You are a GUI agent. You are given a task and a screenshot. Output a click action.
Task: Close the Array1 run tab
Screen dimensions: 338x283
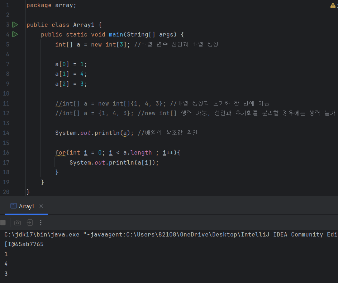tap(41, 206)
